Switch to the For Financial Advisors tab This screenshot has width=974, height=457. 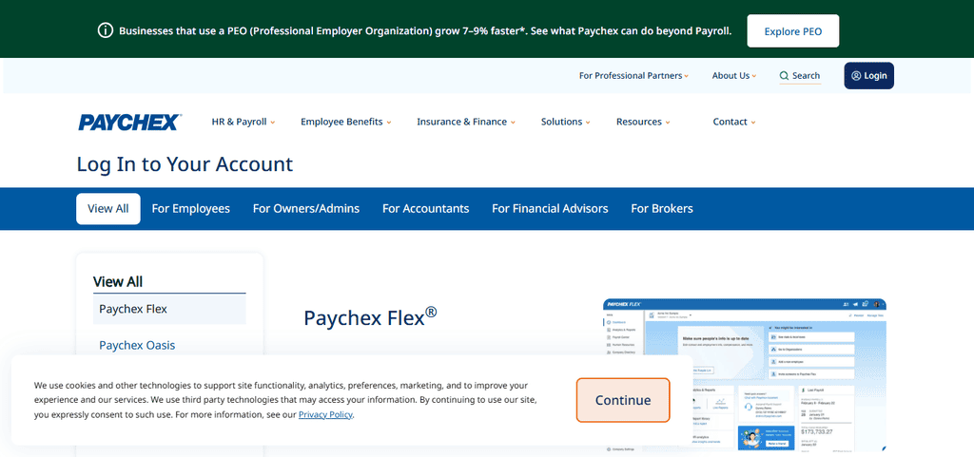pyautogui.click(x=550, y=209)
